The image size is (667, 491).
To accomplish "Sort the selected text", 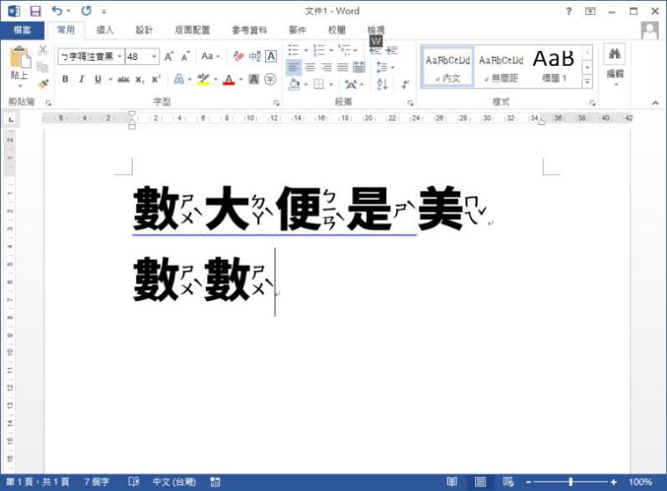I will 382,84.
